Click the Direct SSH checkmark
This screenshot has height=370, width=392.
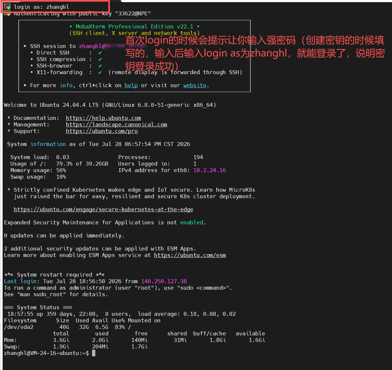pos(100,53)
